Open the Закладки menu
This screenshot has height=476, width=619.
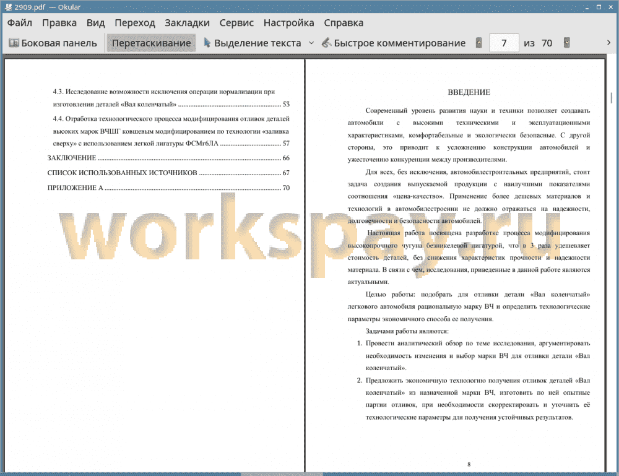tap(187, 23)
